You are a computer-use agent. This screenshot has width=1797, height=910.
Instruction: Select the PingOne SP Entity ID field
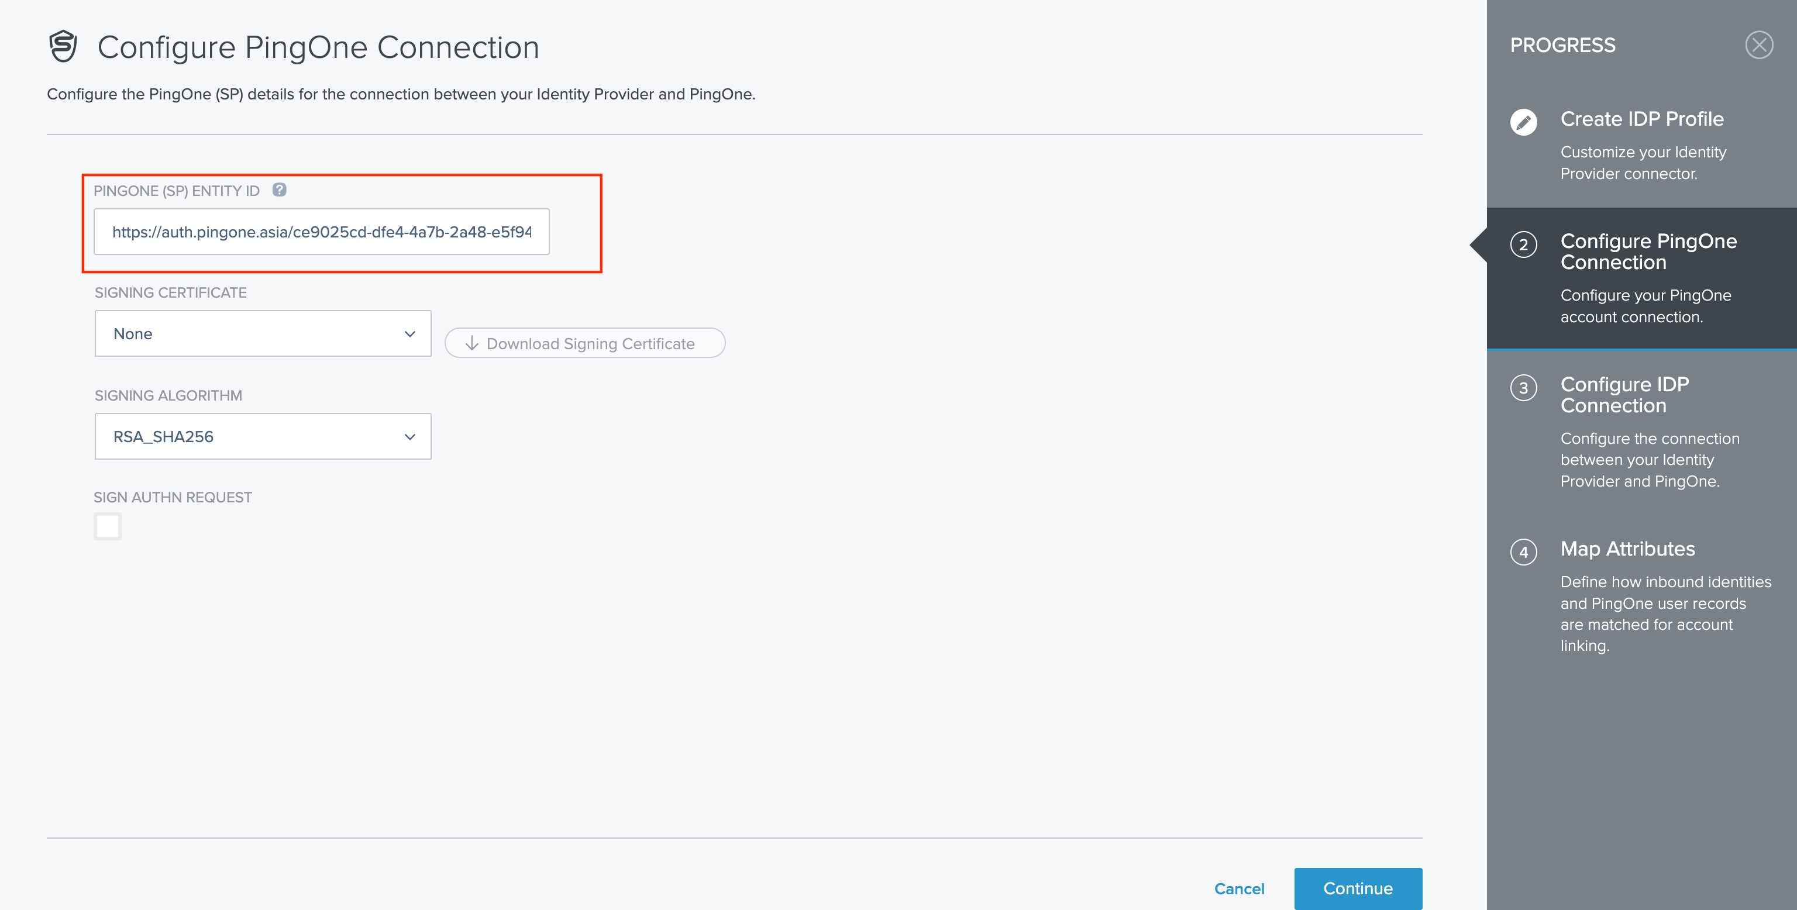pyautogui.click(x=322, y=231)
